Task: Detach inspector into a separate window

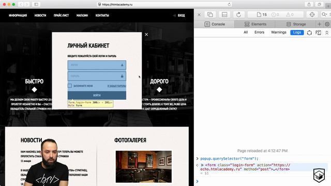Action: tap(210, 14)
